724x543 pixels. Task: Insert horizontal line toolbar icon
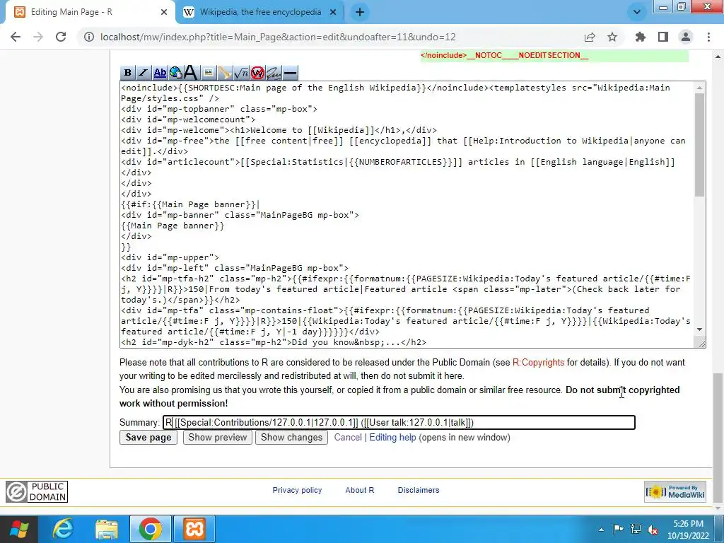point(290,73)
